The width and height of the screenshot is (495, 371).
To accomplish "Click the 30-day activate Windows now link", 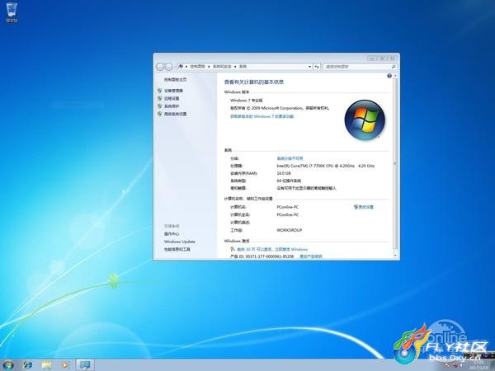I will tap(272, 249).
